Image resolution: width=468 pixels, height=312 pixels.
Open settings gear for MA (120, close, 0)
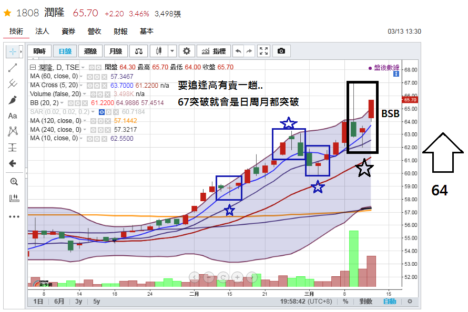(100, 121)
